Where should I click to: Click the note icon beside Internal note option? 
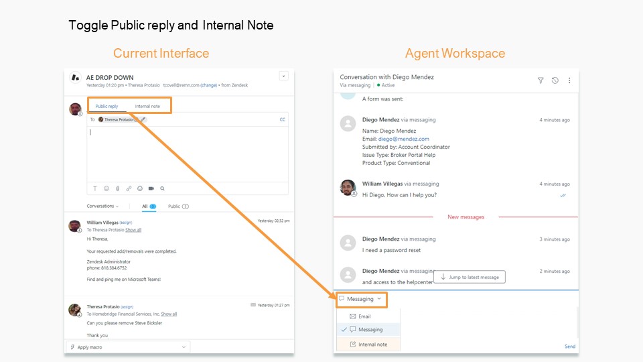point(353,345)
